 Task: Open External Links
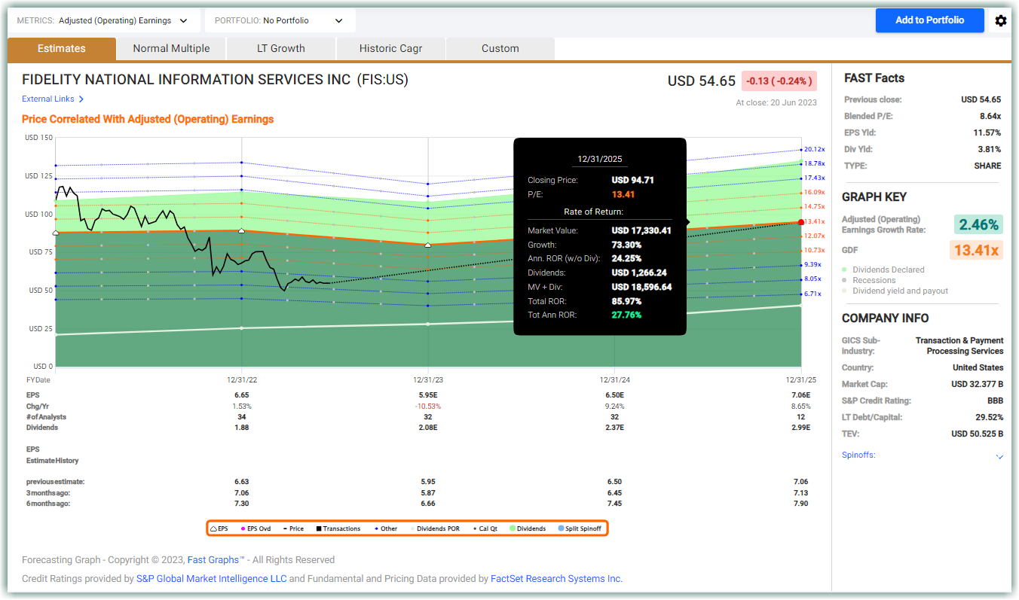tap(48, 99)
